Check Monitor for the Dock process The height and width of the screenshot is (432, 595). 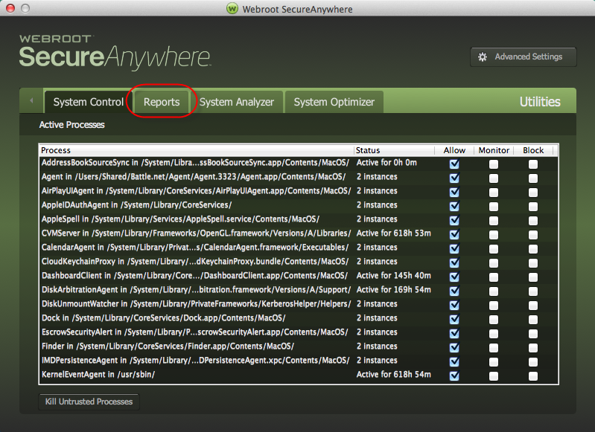point(494,320)
